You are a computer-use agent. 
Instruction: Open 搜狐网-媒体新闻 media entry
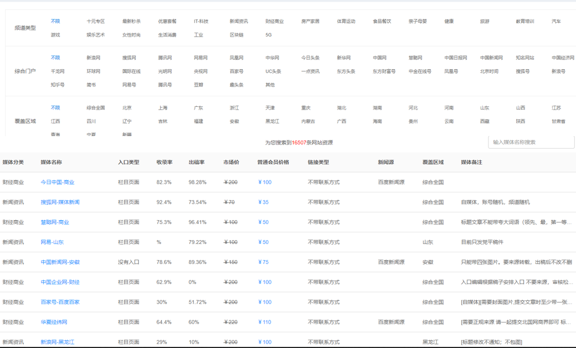[60, 202]
